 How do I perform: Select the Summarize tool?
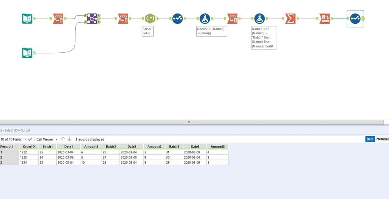(x=290, y=19)
